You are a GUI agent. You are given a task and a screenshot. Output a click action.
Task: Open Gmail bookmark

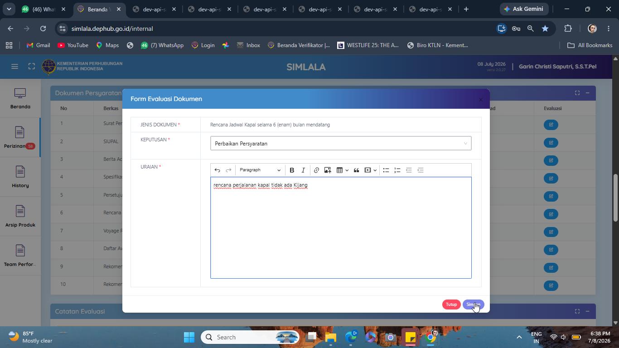coord(38,45)
